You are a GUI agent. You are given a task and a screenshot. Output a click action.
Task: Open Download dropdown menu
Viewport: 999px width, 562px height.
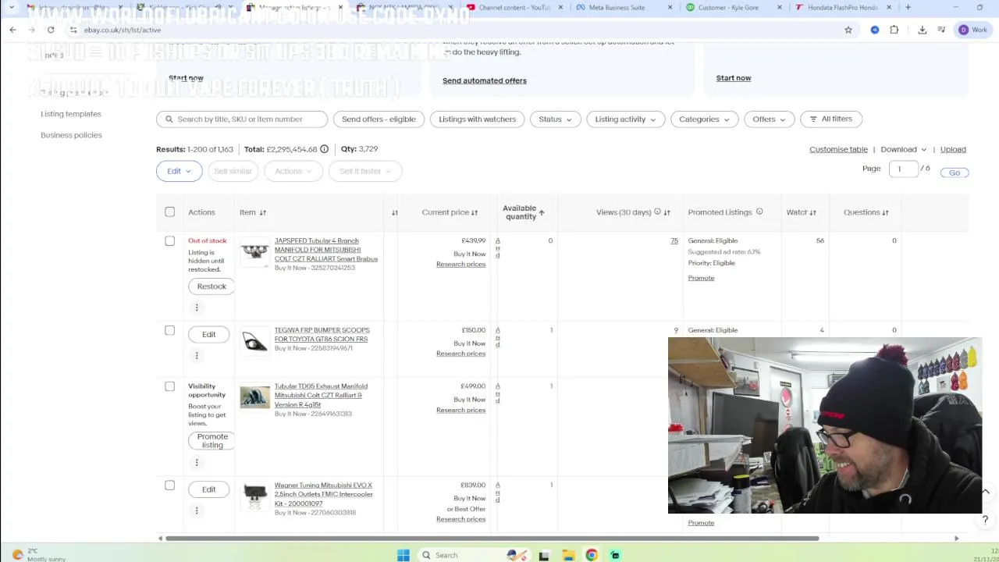click(903, 149)
